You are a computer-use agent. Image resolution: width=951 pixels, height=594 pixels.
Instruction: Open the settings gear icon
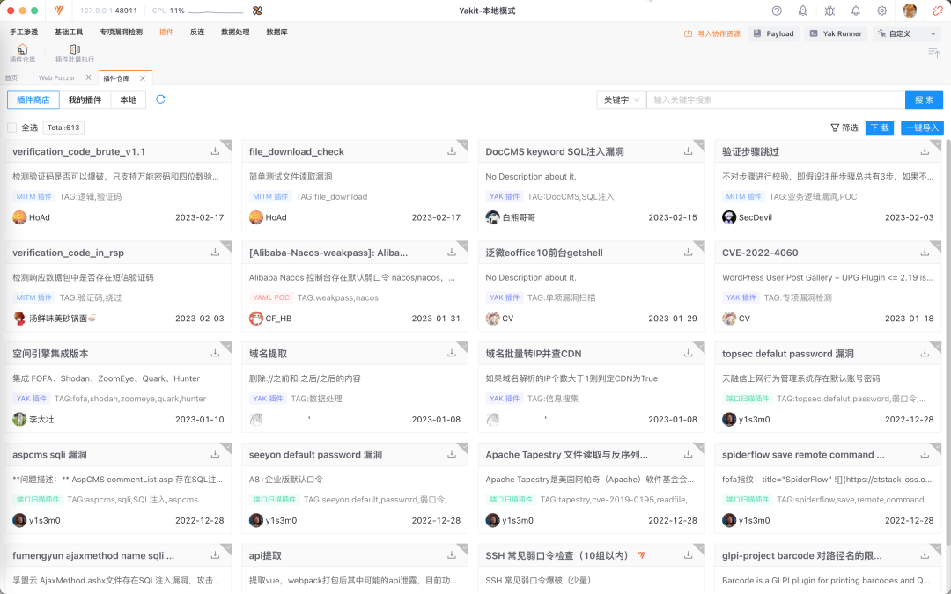[881, 11]
